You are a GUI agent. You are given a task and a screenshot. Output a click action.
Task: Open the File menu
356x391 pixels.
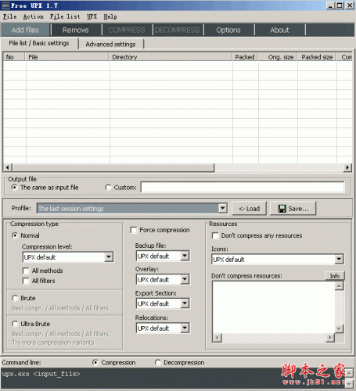[x=10, y=16]
